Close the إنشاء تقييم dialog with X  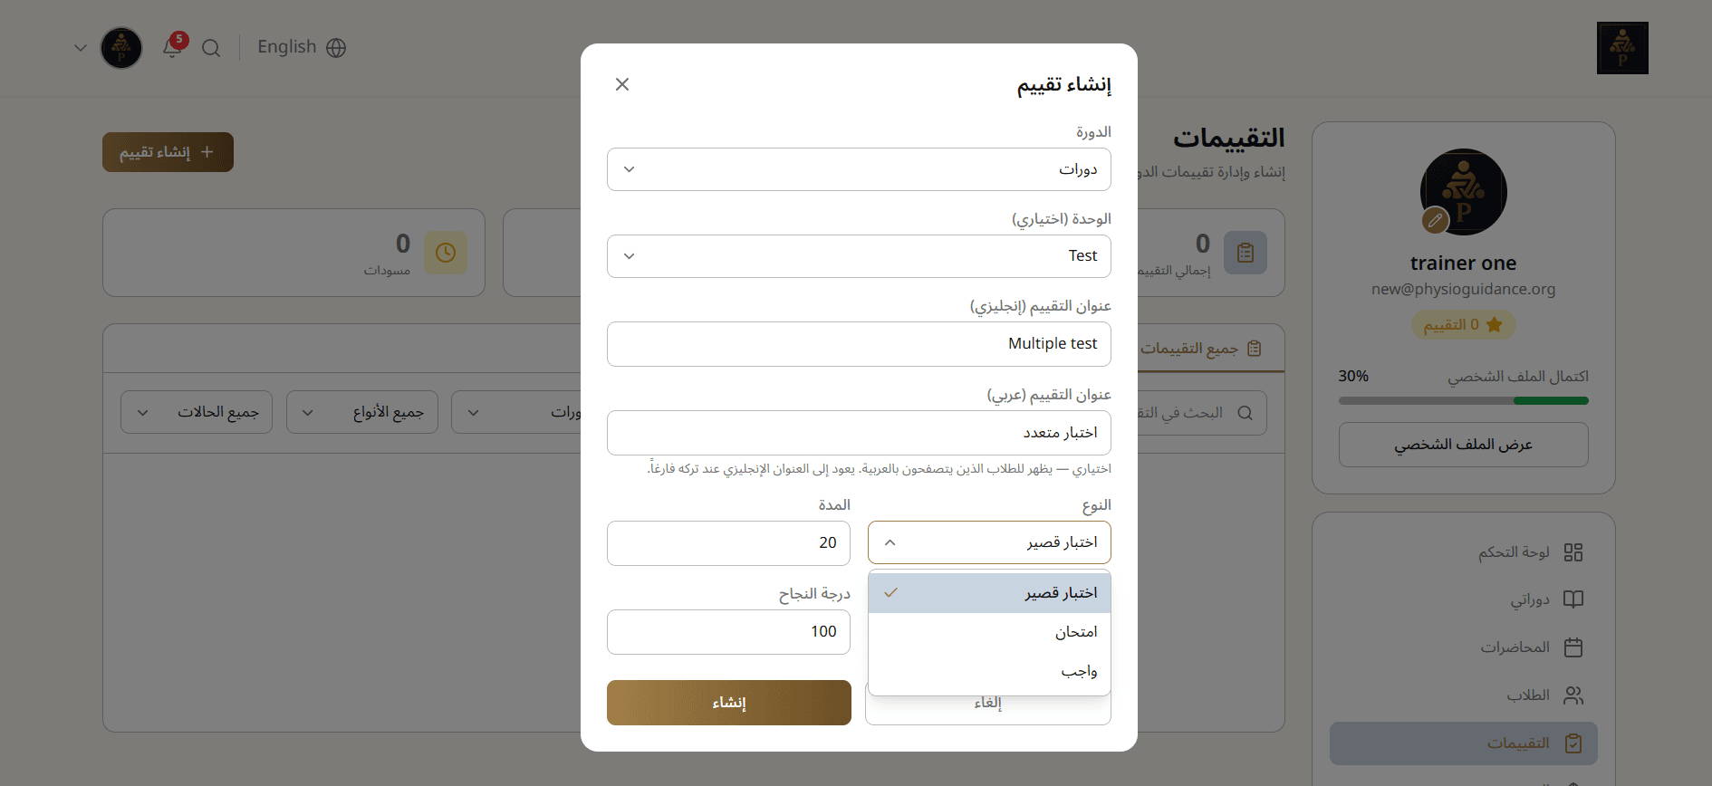tap(622, 84)
